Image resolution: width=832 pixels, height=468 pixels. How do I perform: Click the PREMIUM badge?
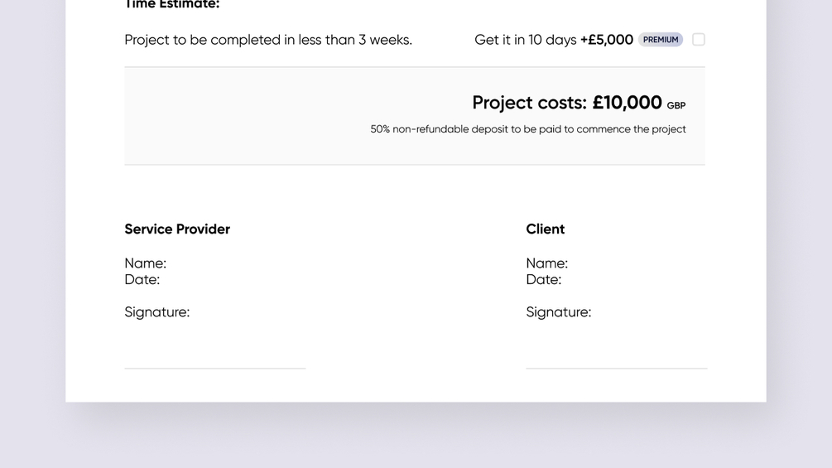pyautogui.click(x=661, y=40)
